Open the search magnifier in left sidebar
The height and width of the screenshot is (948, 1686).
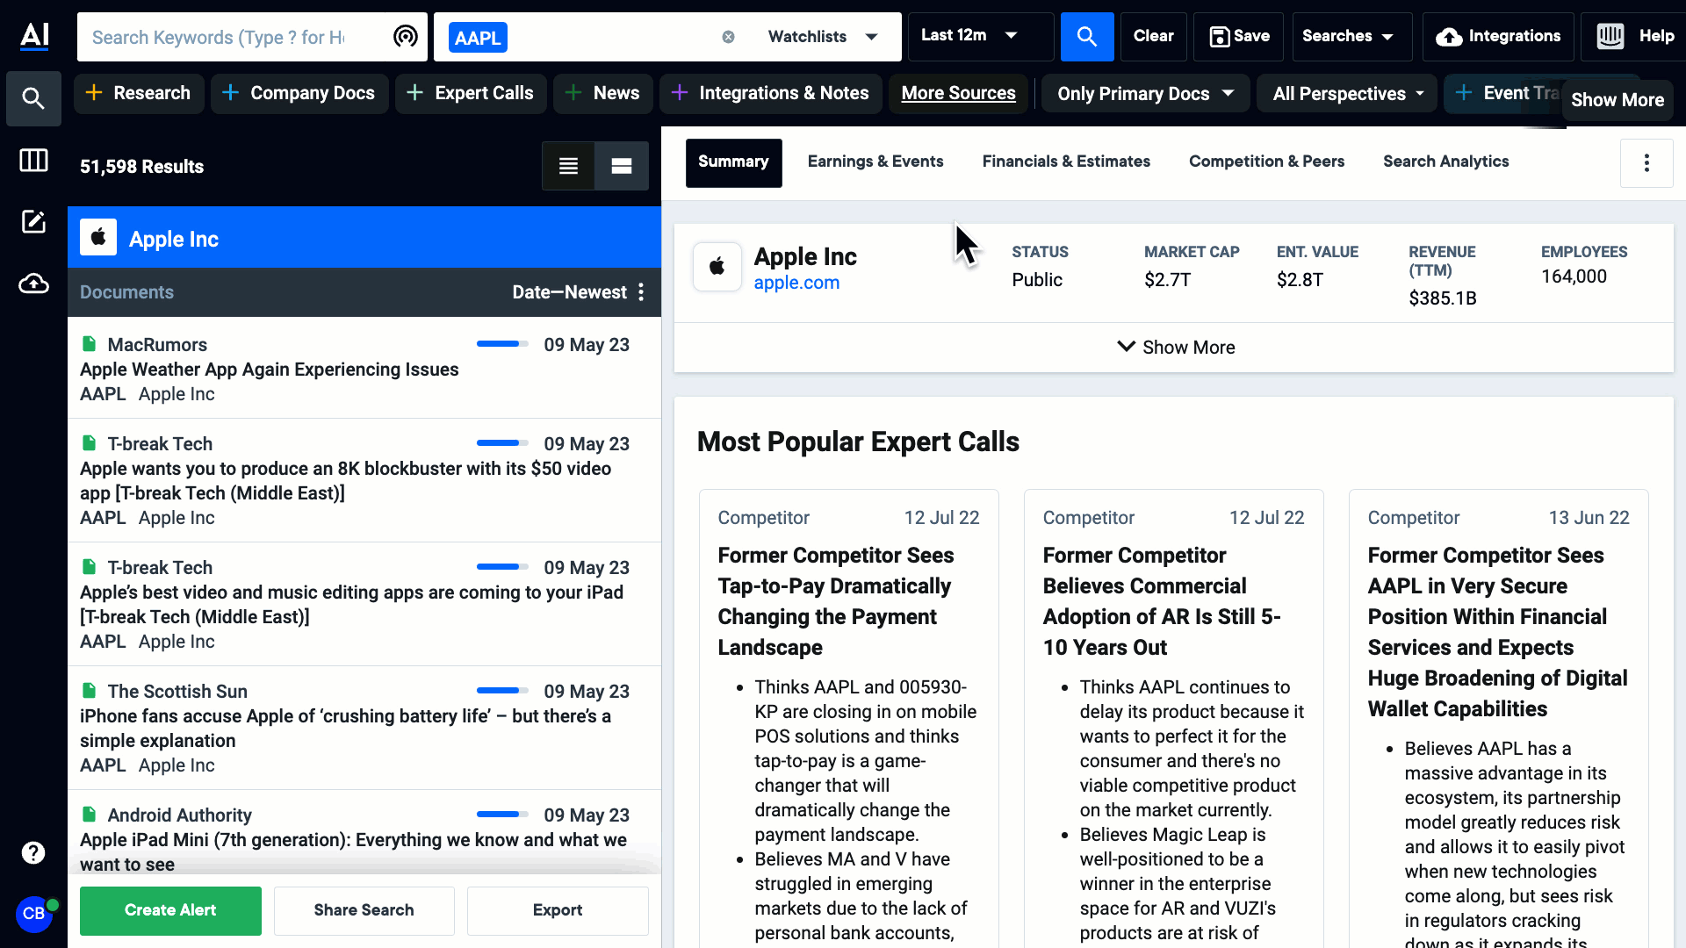click(x=33, y=98)
